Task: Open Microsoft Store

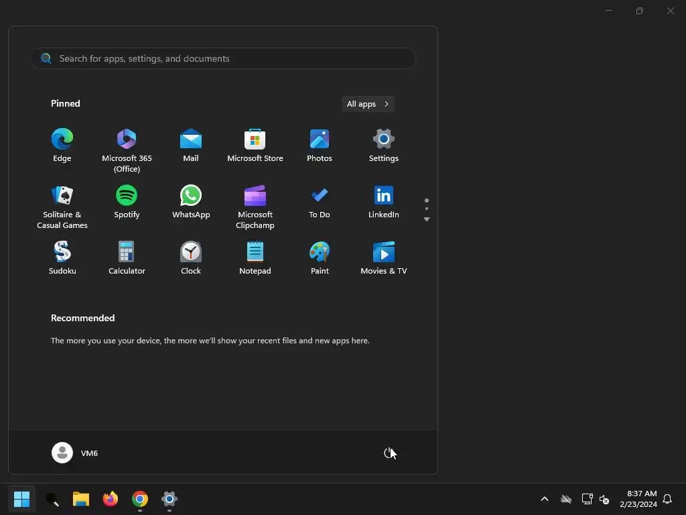Action: coord(255,146)
